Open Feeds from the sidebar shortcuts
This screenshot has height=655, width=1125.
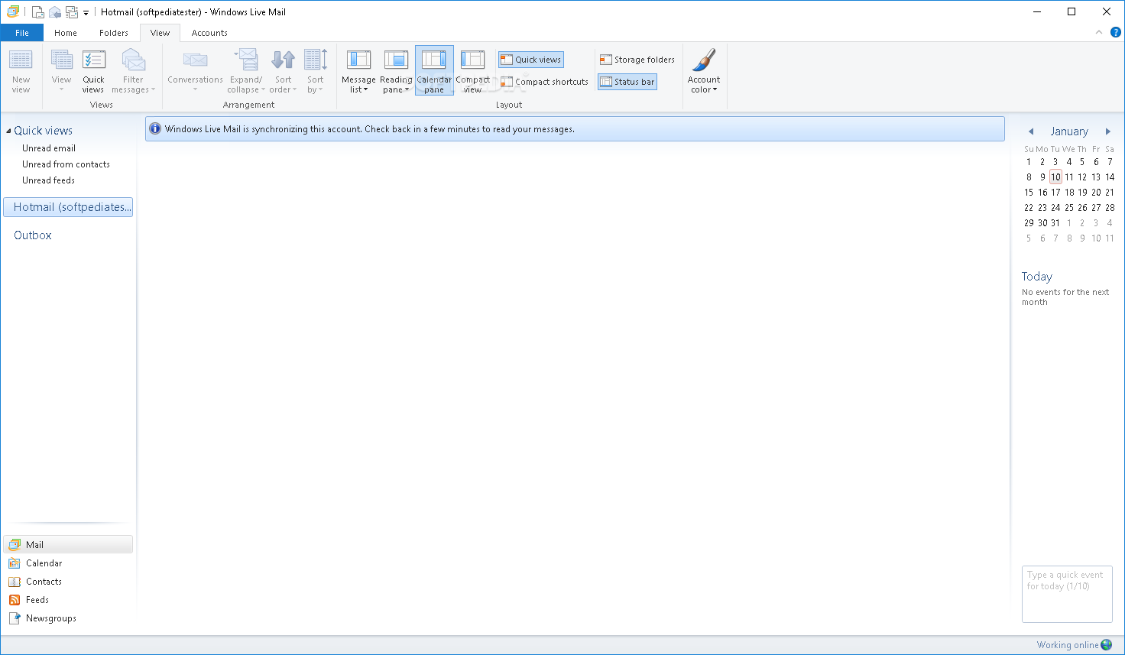click(37, 600)
